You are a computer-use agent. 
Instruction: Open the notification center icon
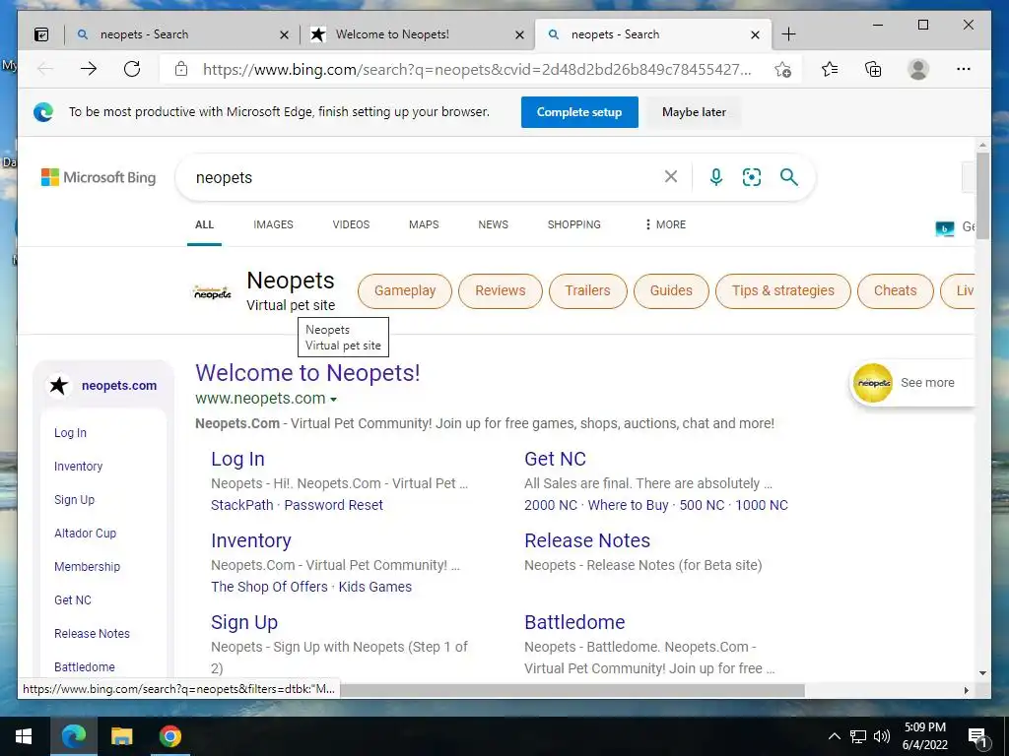click(x=977, y=737)
